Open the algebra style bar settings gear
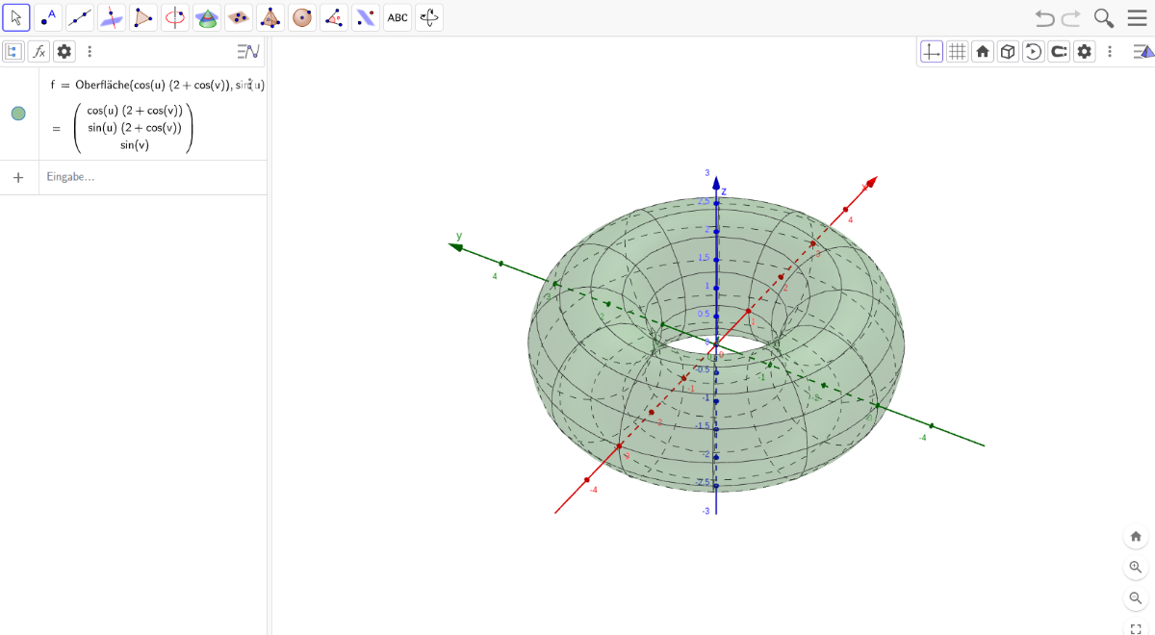1155x635 pixels. (64, 52)
